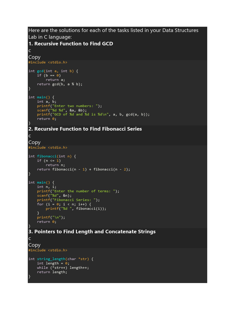This screenshot has height=313, width=235.
Task: Click the 'scanf("%d %d", &a, &b);' line
Action: [62, 110]
